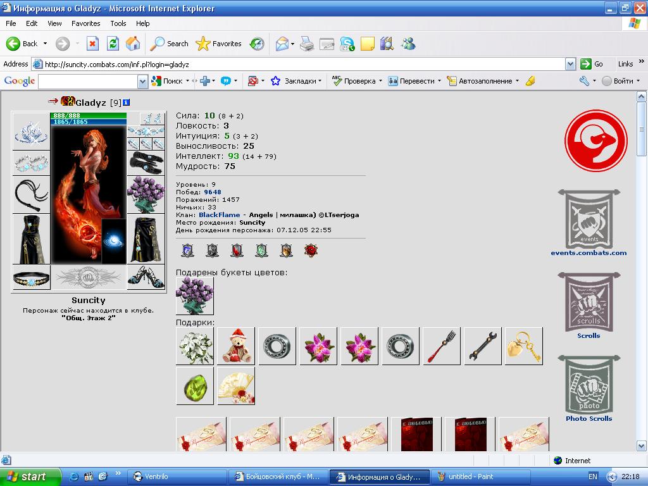Click the Войти sign-in button
Viewport: 648px width, 486px height.
[x=620, y=81]
